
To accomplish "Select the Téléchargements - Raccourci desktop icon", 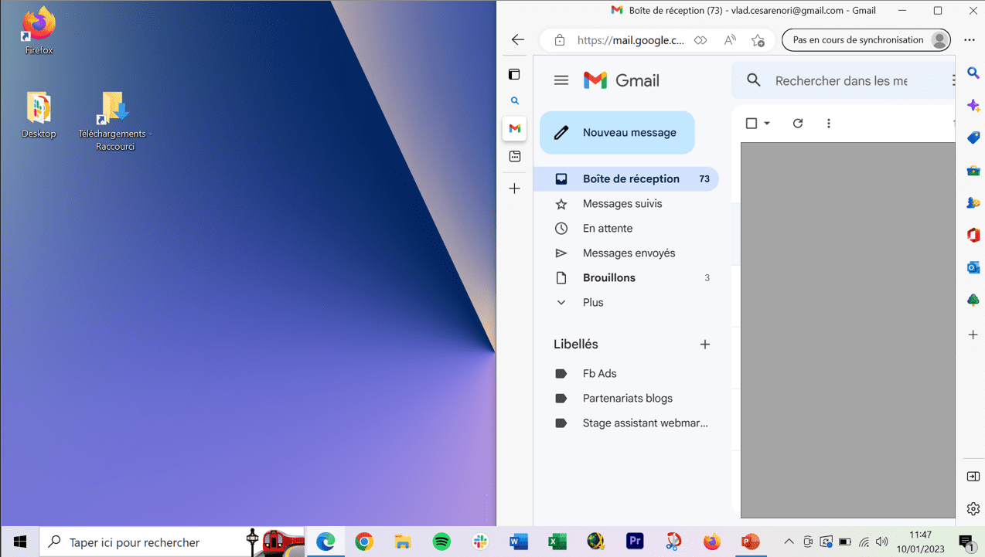I will tap(115, 121).
